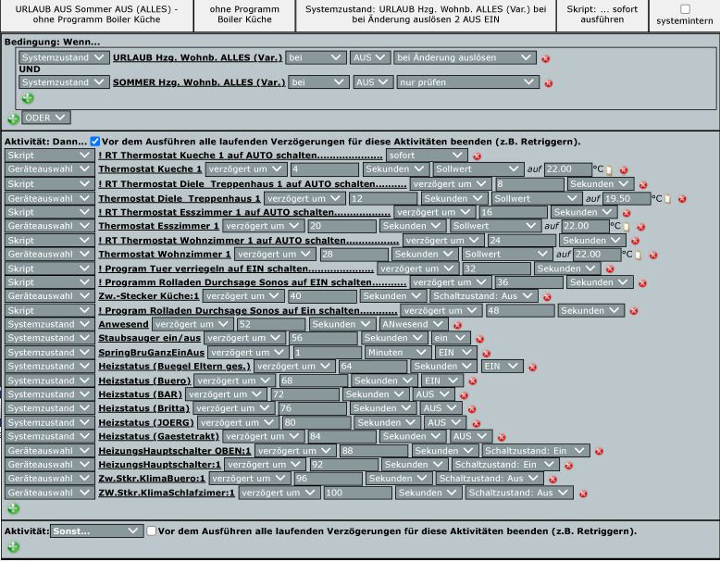The height and width of the screenshot is (562, 720).
Task: Remove the Zw.-Stecker Küche:1 row
Action: pos(547,297)
